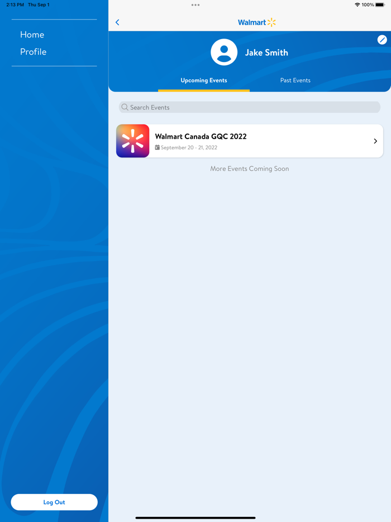Tap the battery status icon
391x522 pixels.
click(380, 4)
